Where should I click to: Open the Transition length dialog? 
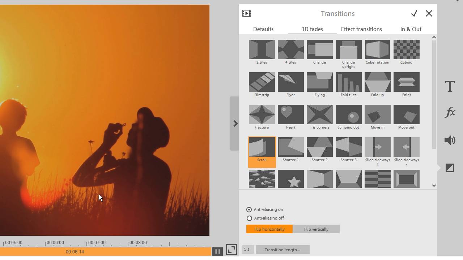pyautogui.click(x=283, y=250)
